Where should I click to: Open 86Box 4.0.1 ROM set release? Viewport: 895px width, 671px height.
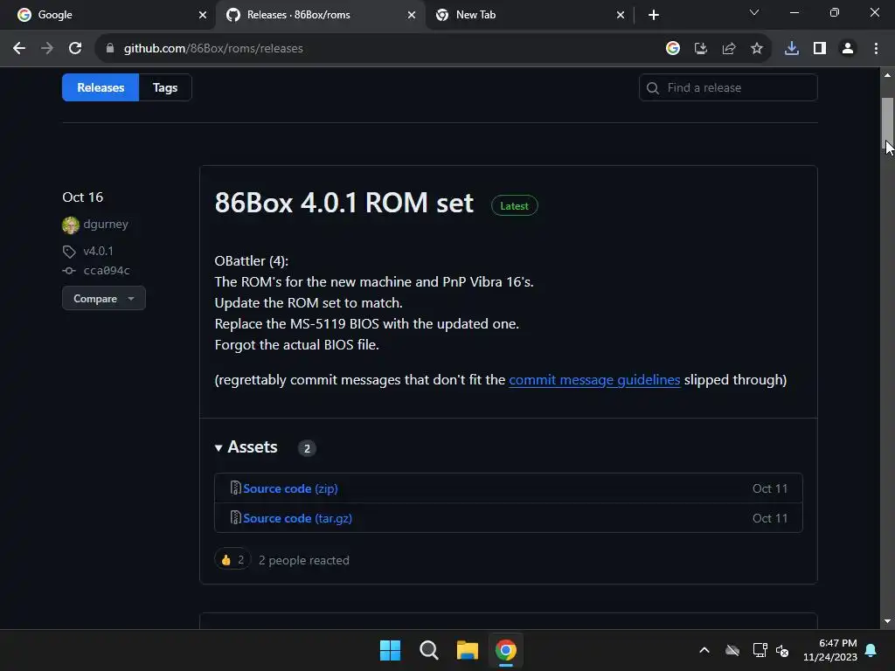point(344,203)
